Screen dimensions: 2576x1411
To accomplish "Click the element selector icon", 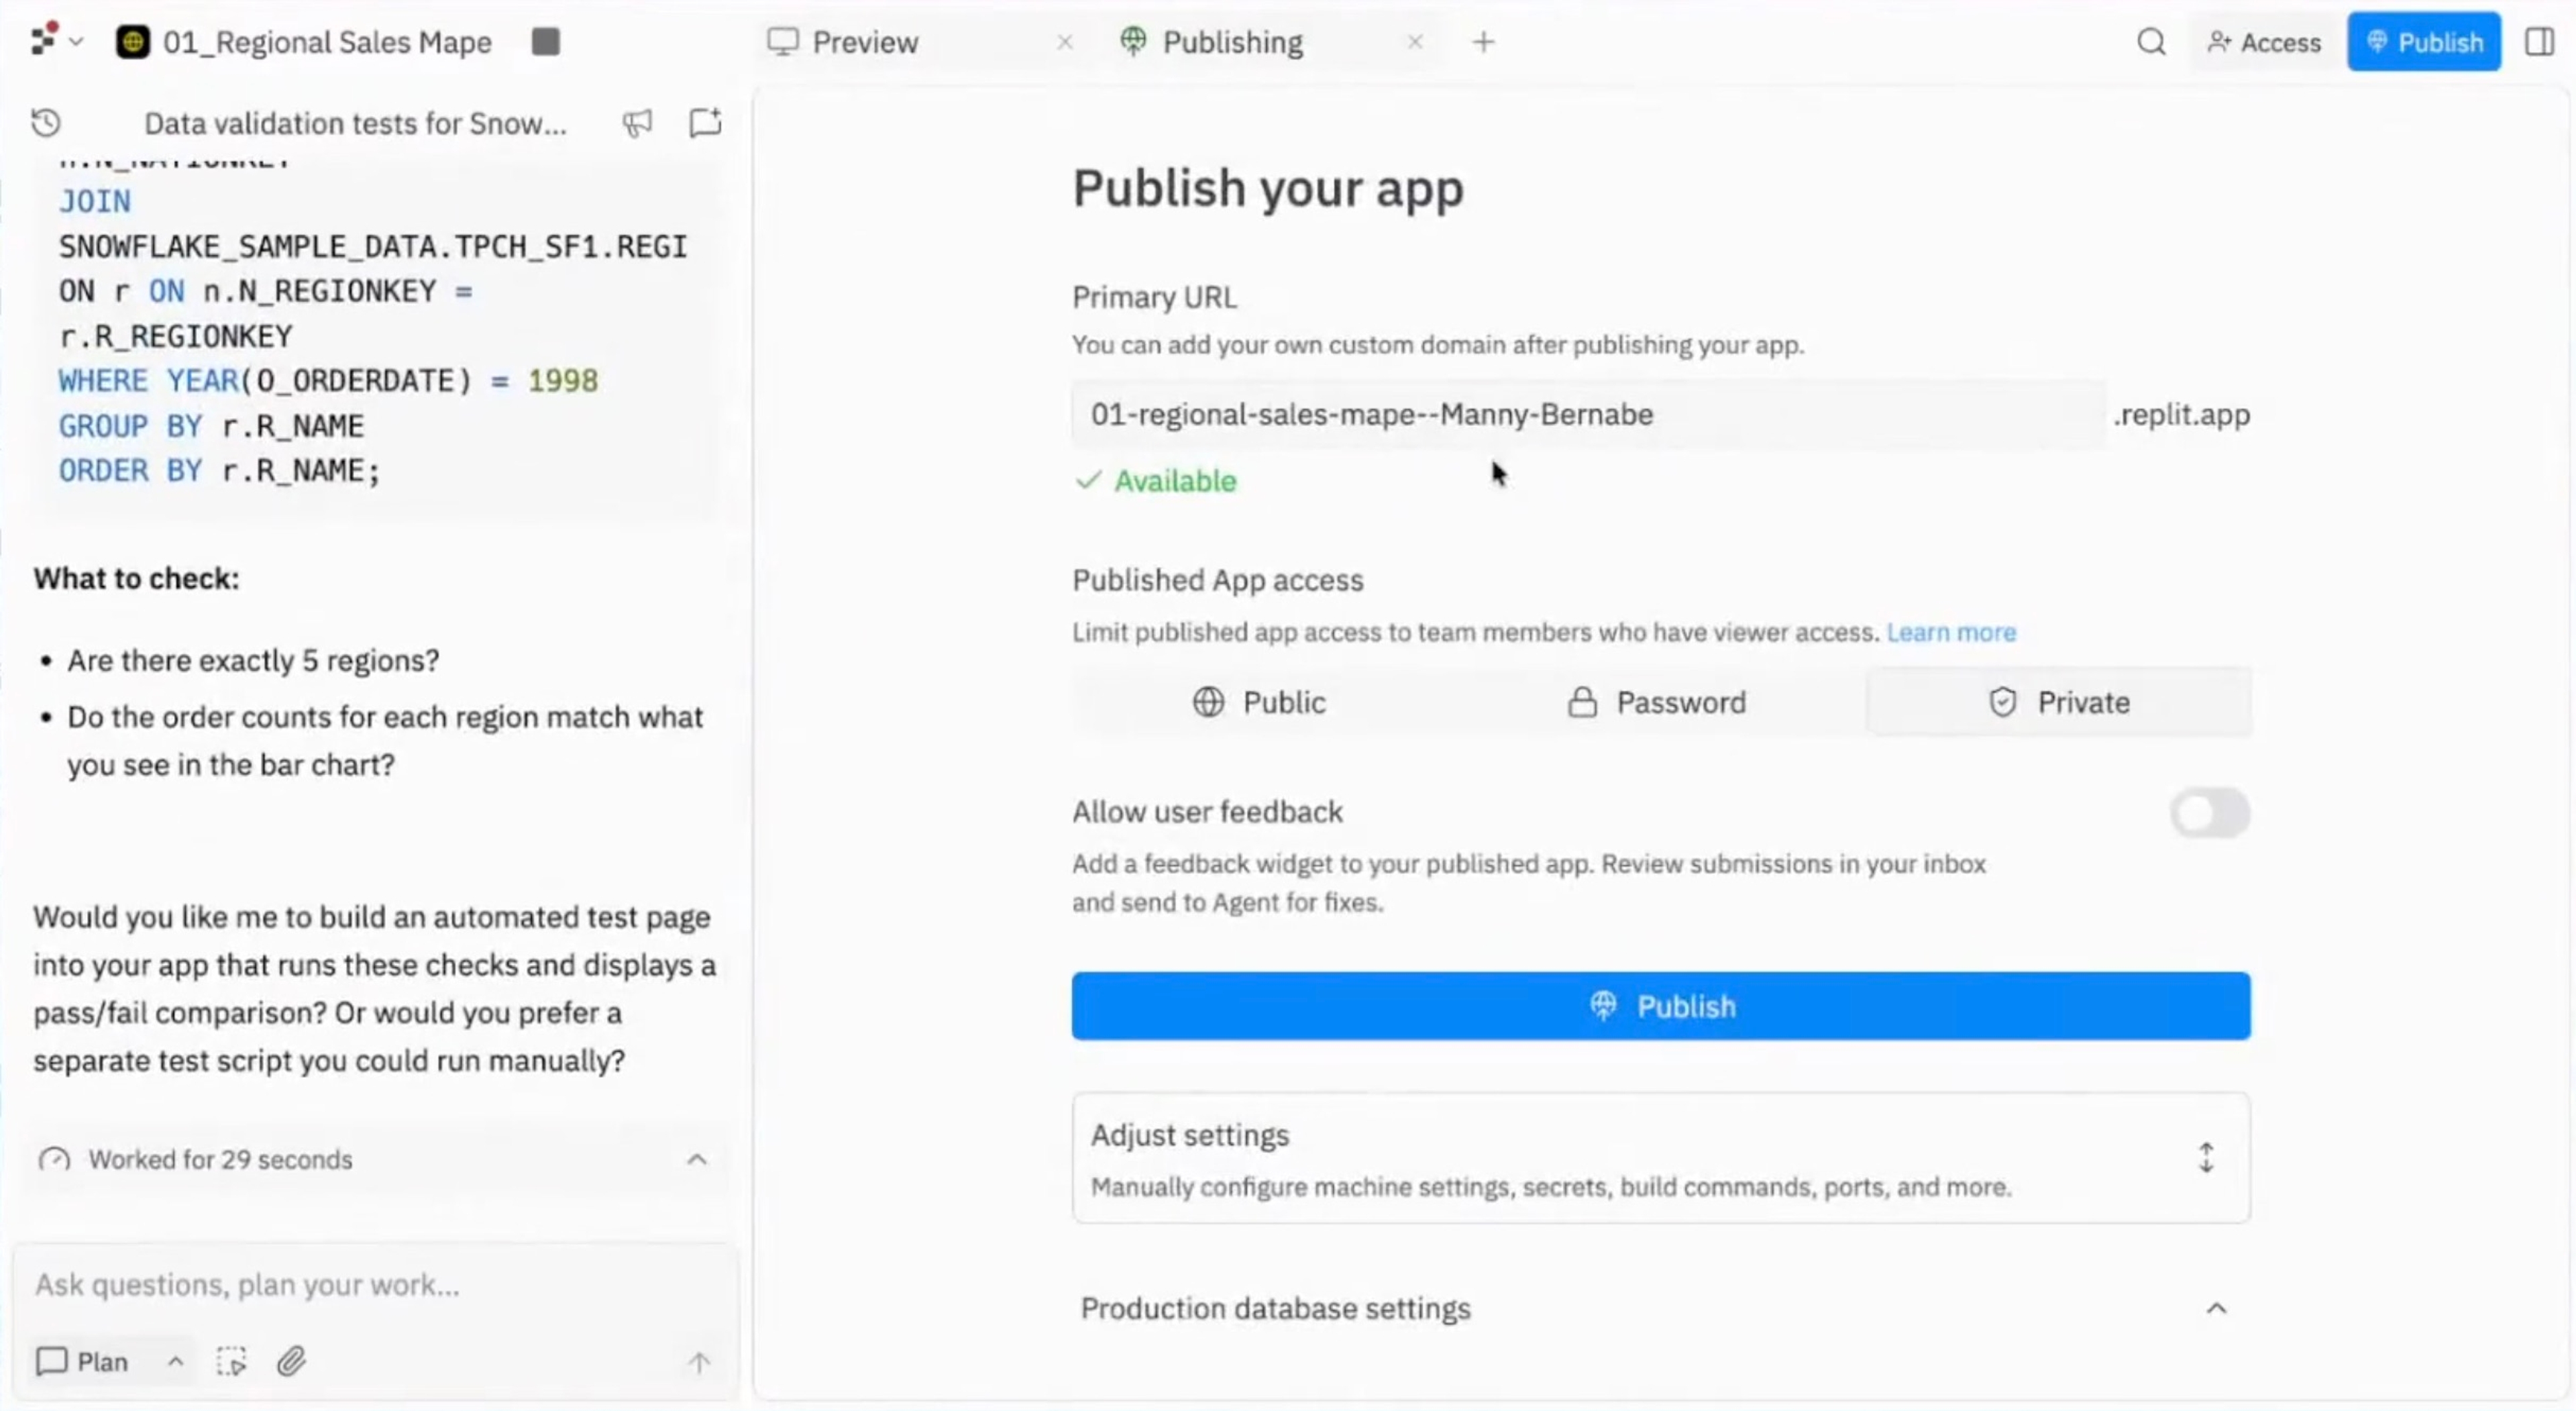I will point(231,1361).
